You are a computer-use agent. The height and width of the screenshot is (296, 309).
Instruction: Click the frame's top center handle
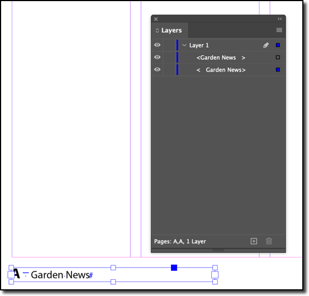[x=113, y=268]
